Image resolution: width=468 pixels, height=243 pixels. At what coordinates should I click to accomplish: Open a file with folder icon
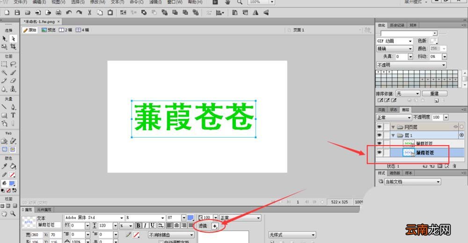click(x=28, y=13)
